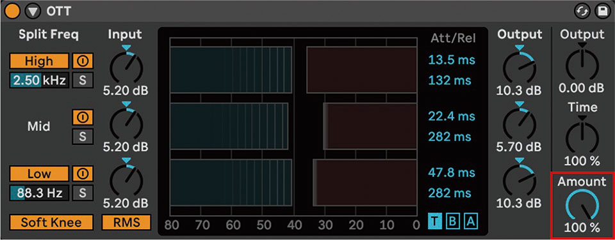Toggle the High band button
Screen dimensions: 615x240
[x=39, y=61]
